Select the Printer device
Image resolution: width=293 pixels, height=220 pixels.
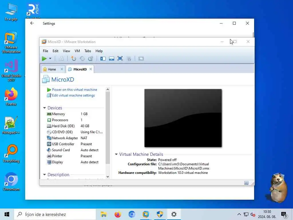[75, 156]
